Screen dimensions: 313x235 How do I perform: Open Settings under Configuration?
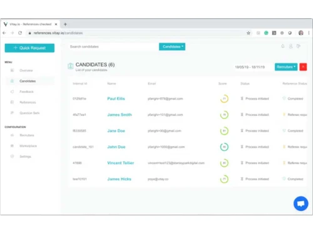[26, 157]
